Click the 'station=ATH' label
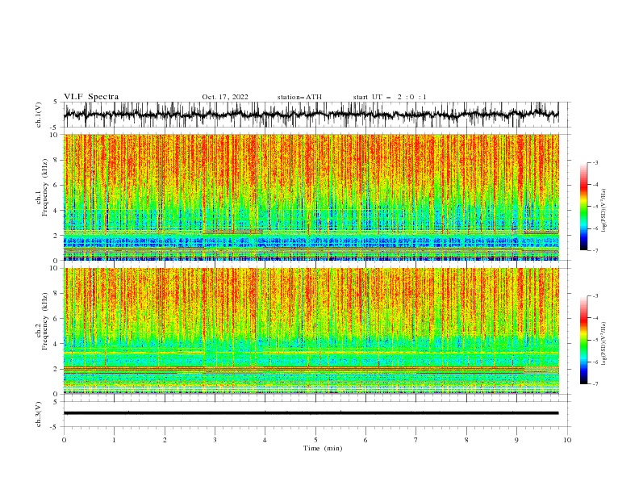This screenshot has width=639, height=494. pos(299,97)
